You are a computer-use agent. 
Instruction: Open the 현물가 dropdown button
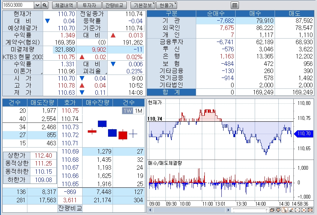[x=167, y=5]
